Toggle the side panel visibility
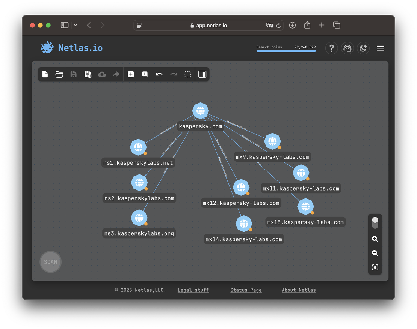This screenshot has height=329, width=417. pos(202,74)
